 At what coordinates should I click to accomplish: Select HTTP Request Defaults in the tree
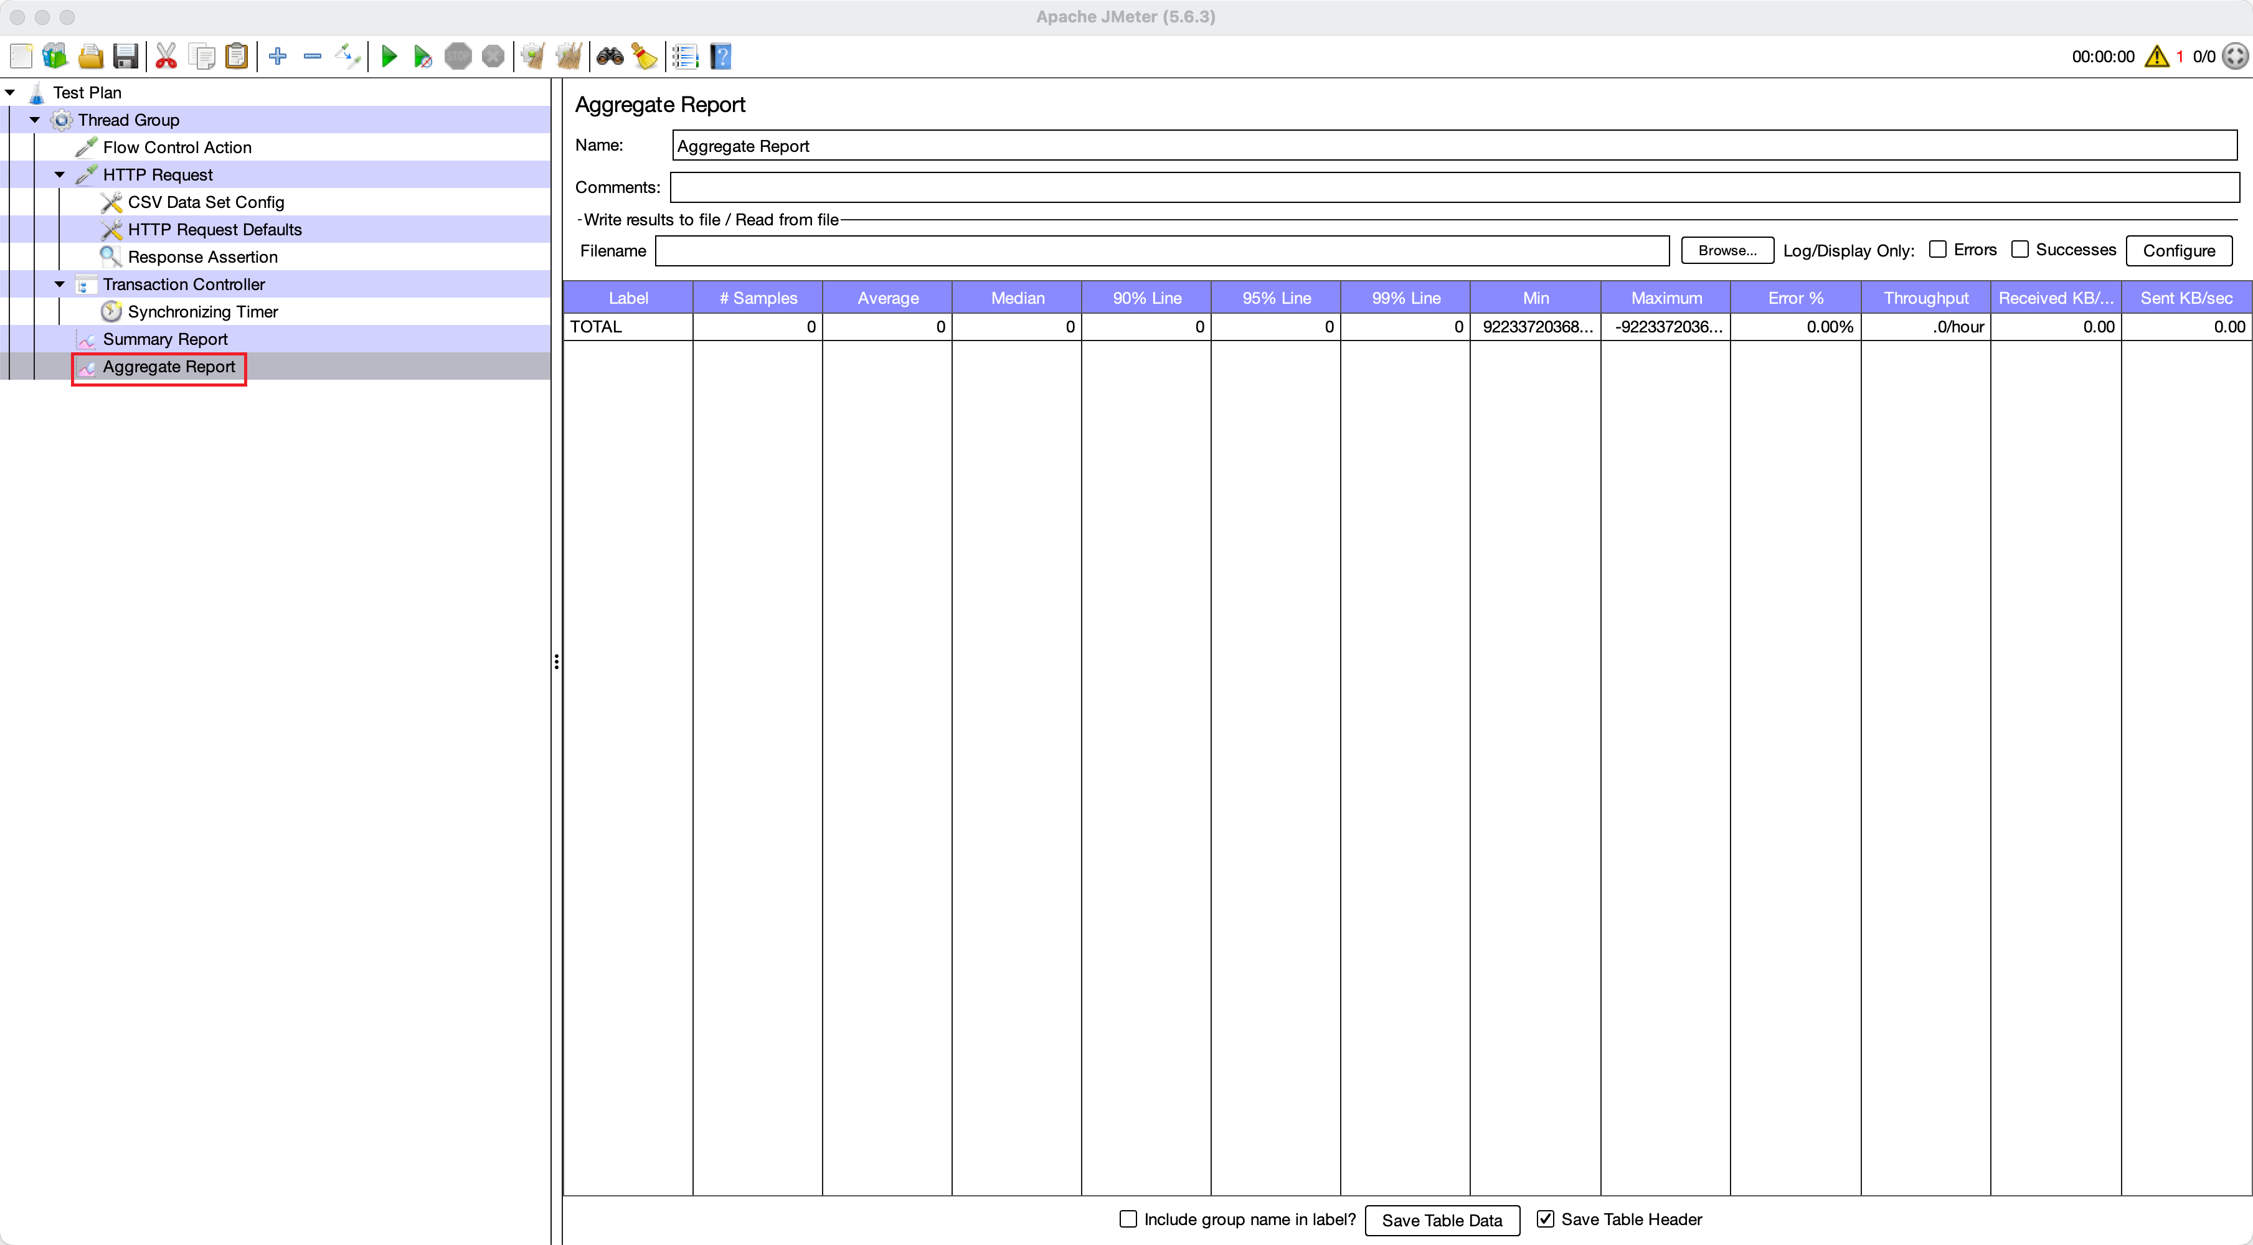click(214, 230)
